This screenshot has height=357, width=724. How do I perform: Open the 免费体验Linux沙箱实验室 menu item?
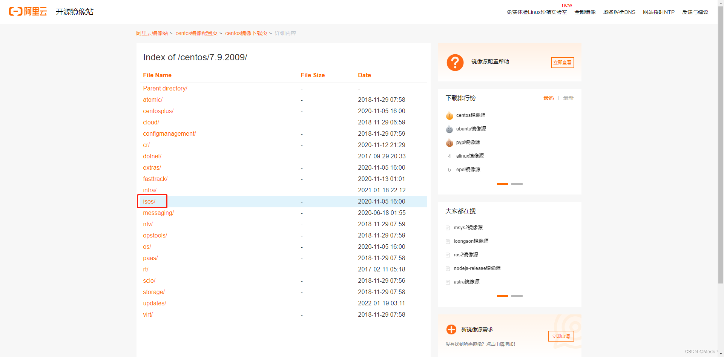click(x=537, y=12)
